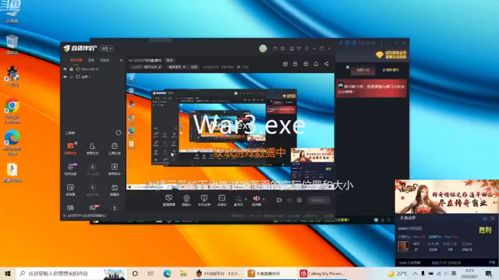The image size is (499, 280).
Task: Open the first tab in battle platform panel
Action: click(x=362, y=70)
